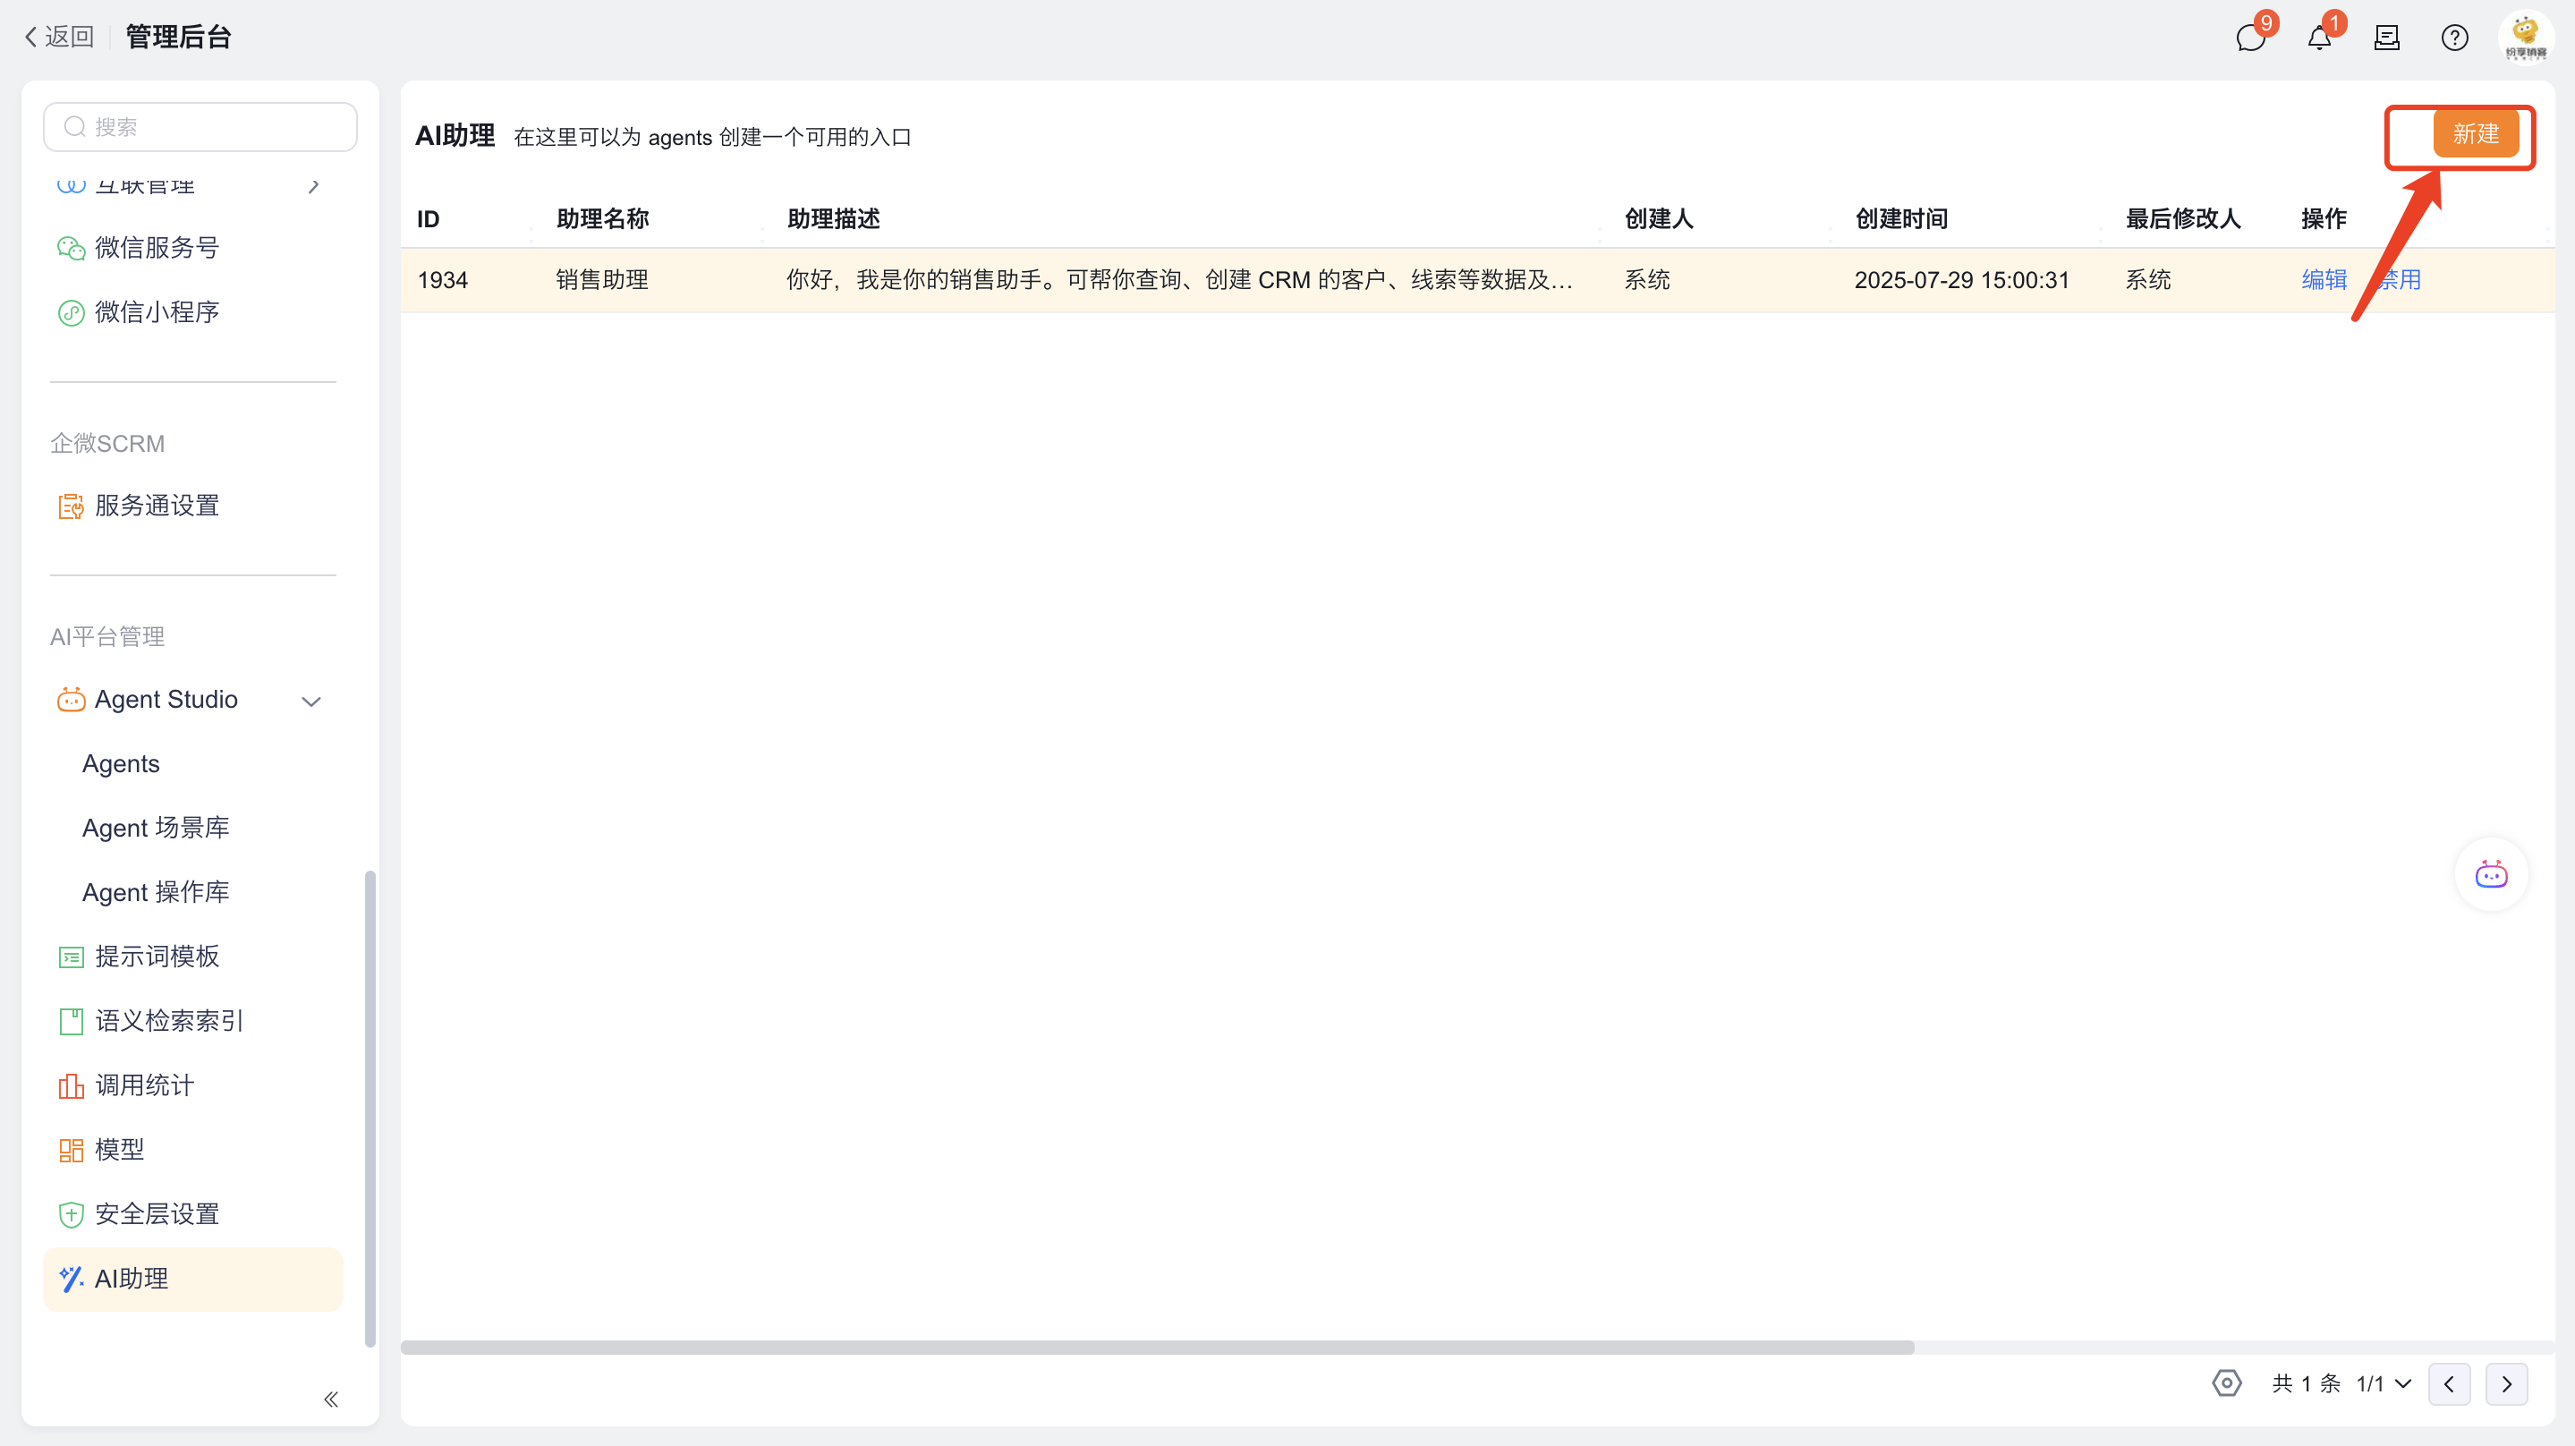
Task: Click 编辑 link for 销售助理 row
Action: (2324, 280)
